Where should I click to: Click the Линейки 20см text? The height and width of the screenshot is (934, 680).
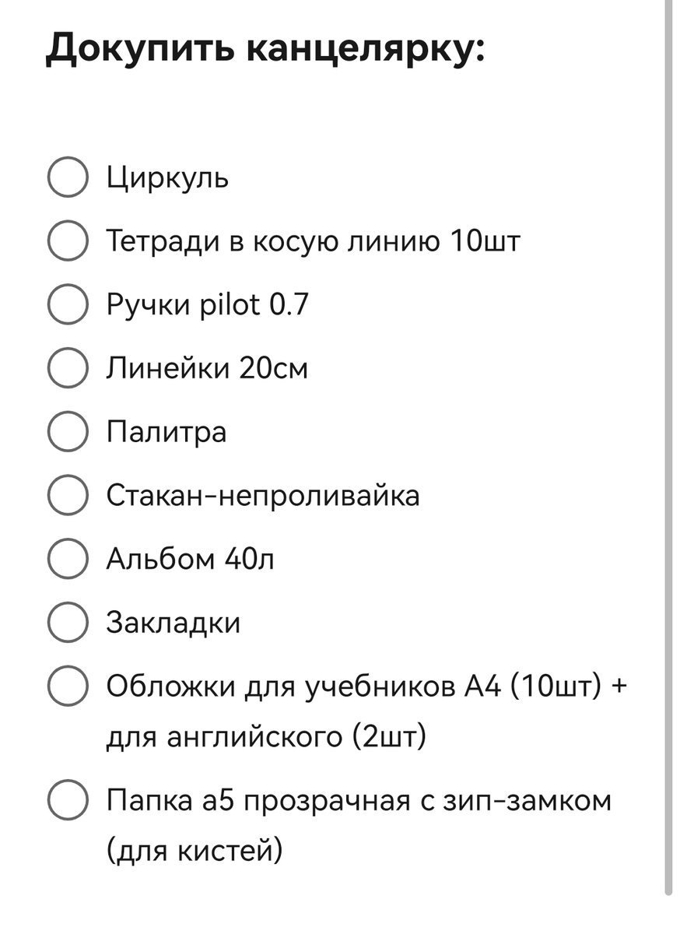[207, 368]
